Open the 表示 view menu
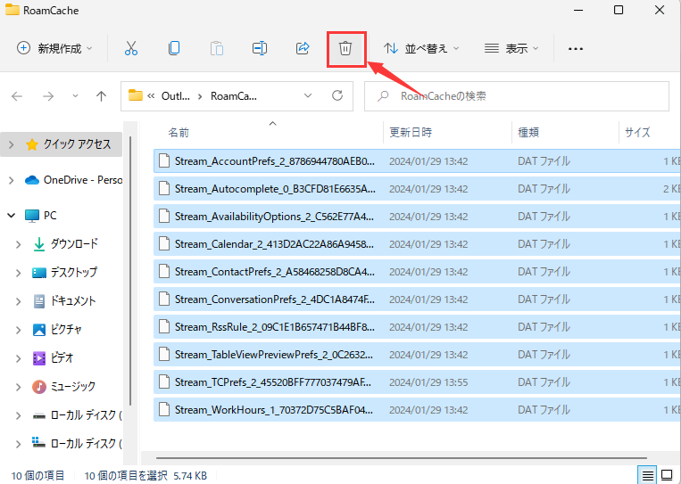681x484 pixels. click(x=511, y=48)
